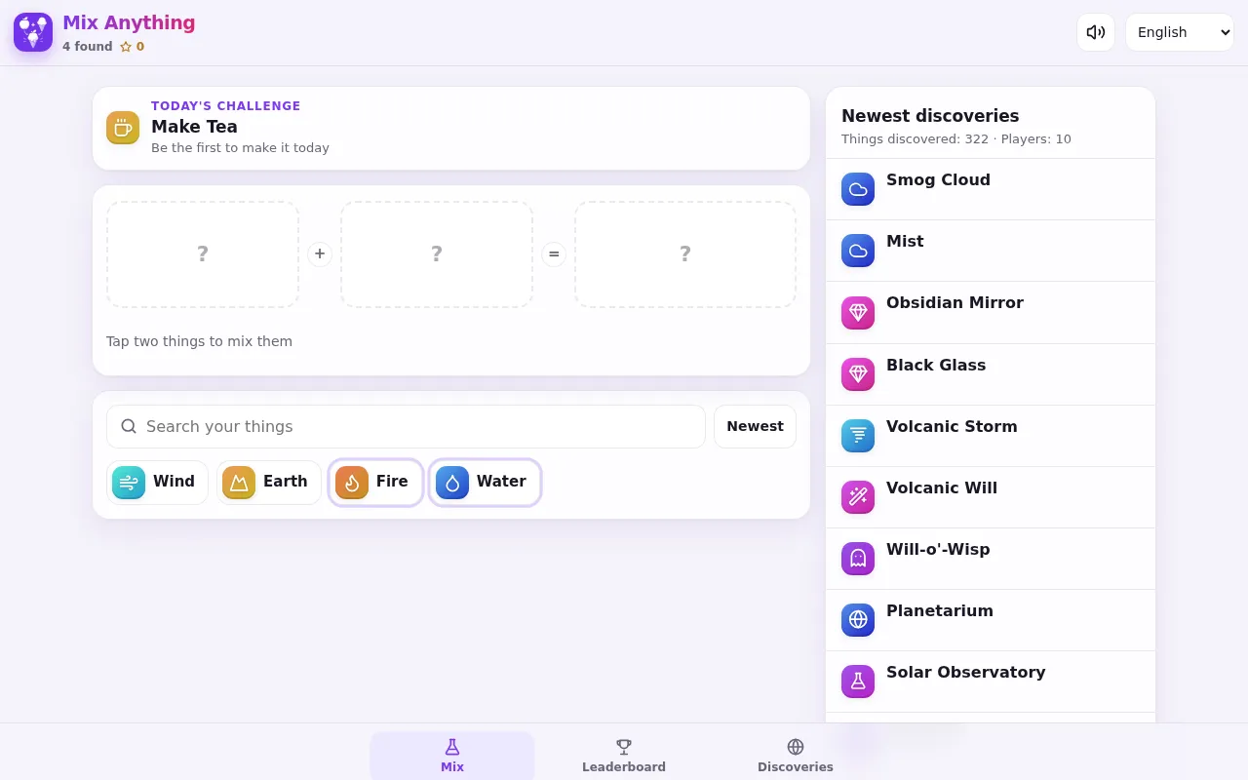This screenshot has height=780, width=1248.
Task: Open the Volcanic Will discovery entry
Action: (x=991, y=496)
